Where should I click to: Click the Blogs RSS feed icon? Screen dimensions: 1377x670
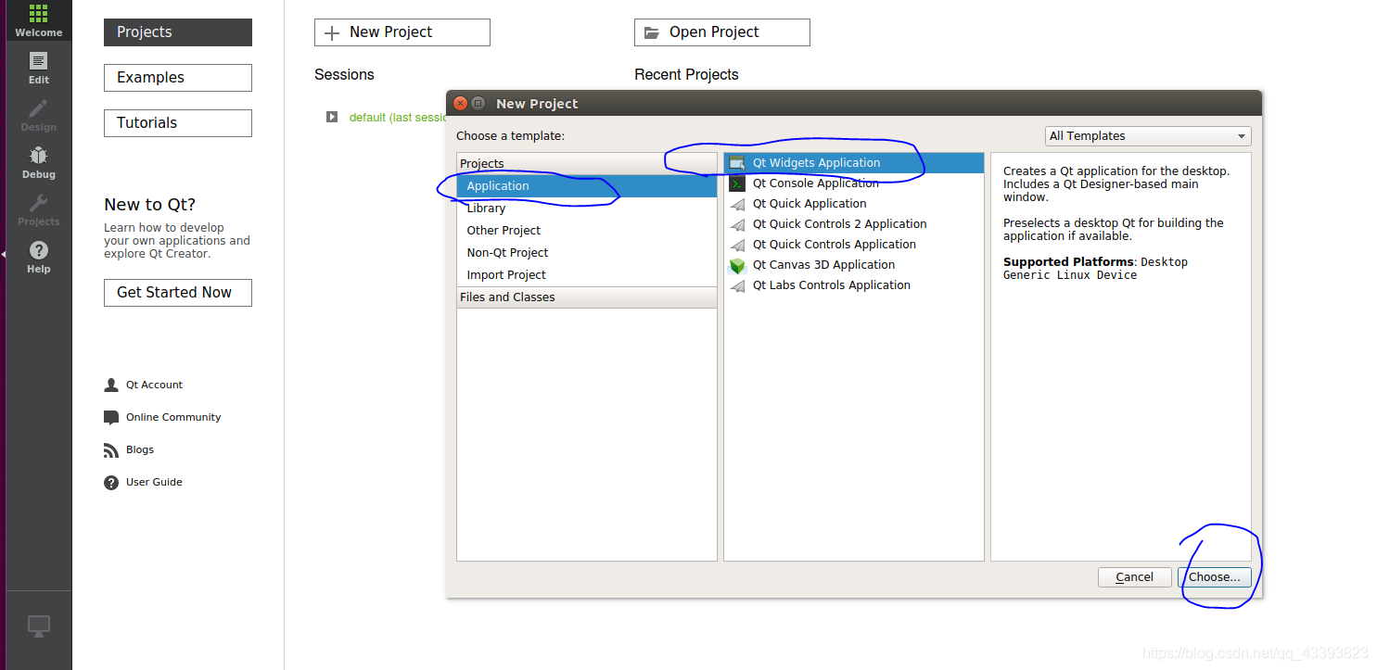click(x=111, y=449)
